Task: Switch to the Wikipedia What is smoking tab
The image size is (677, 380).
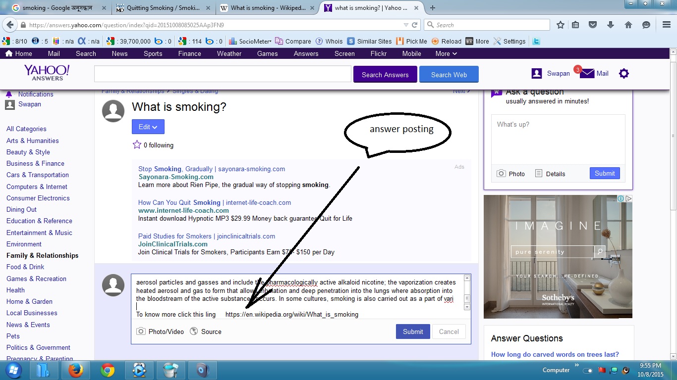Action: (x=268, y=7)
